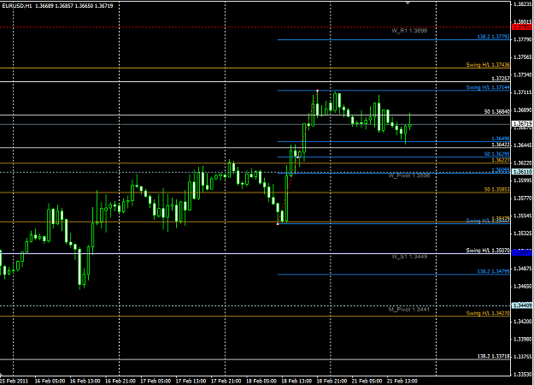
Task: Select the blue 138.2 1.34799 Fibonacci label
Action: click(493, 271)
